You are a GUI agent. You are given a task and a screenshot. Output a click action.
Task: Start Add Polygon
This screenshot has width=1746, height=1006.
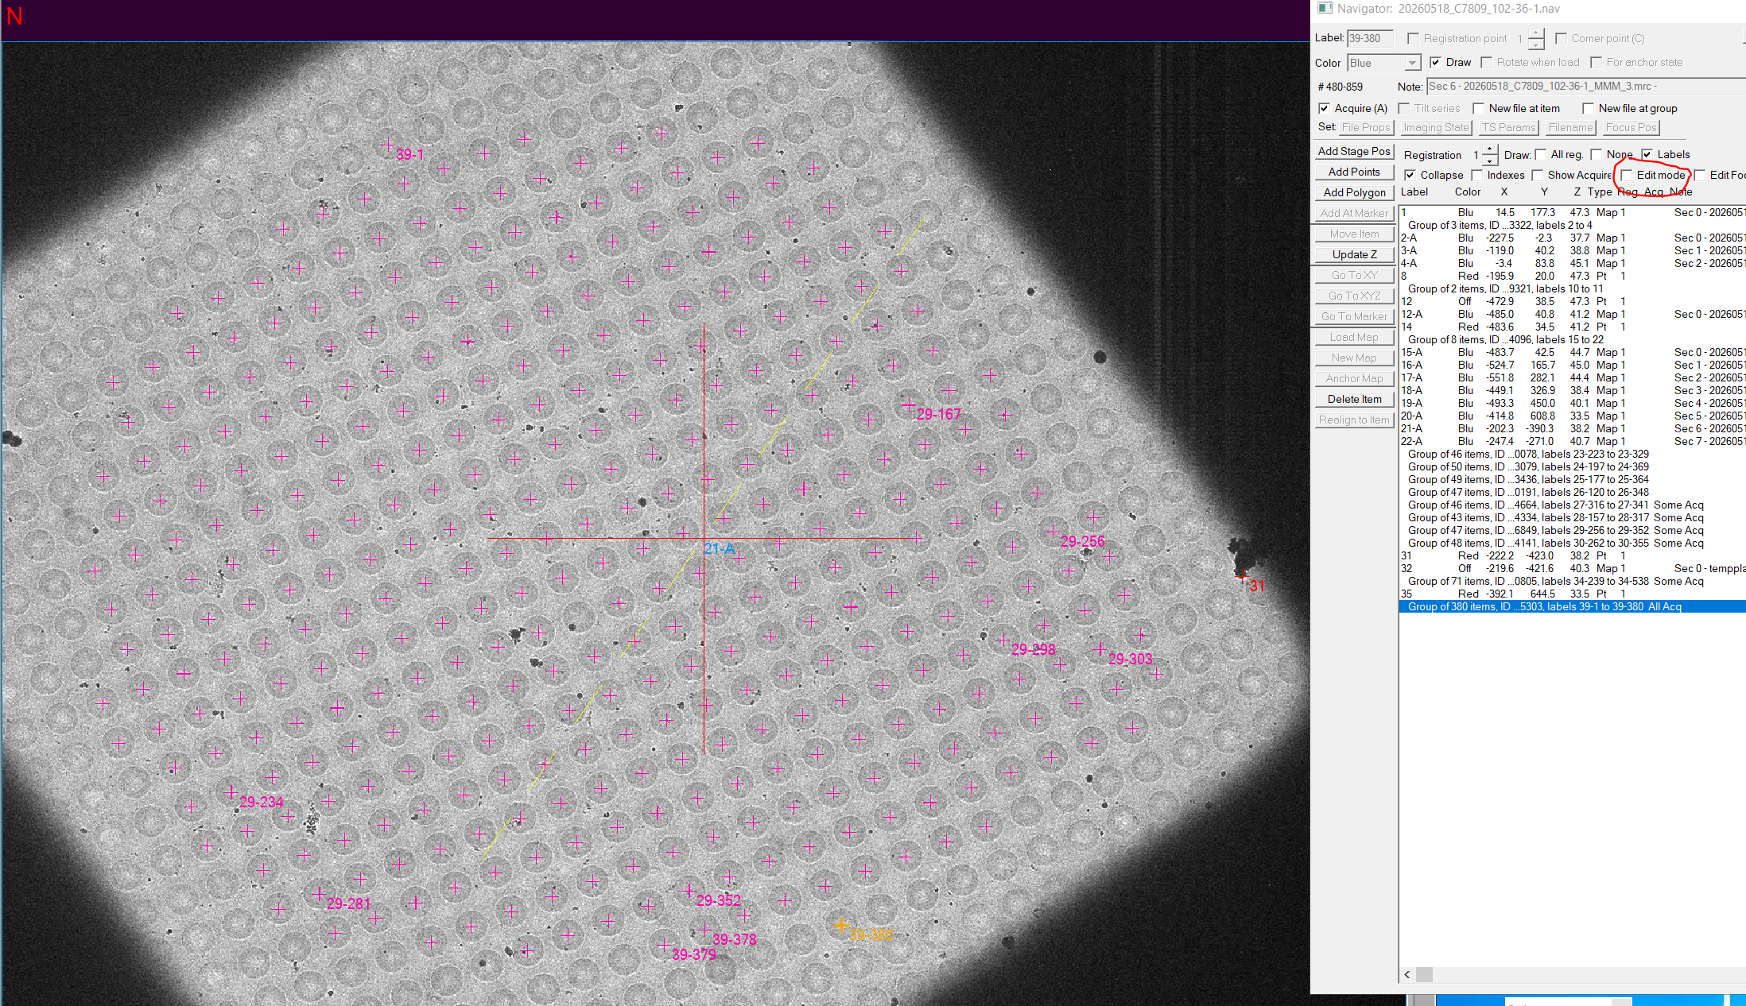[1353, 192]
